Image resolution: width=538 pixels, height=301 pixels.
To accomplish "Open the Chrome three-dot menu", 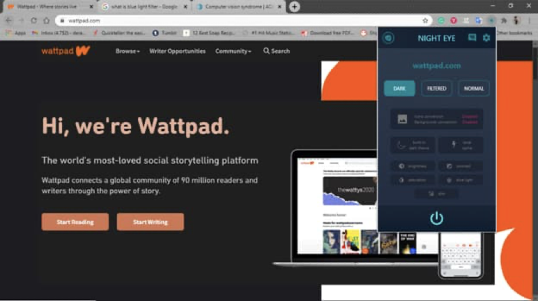I will [x=529, y=21].
